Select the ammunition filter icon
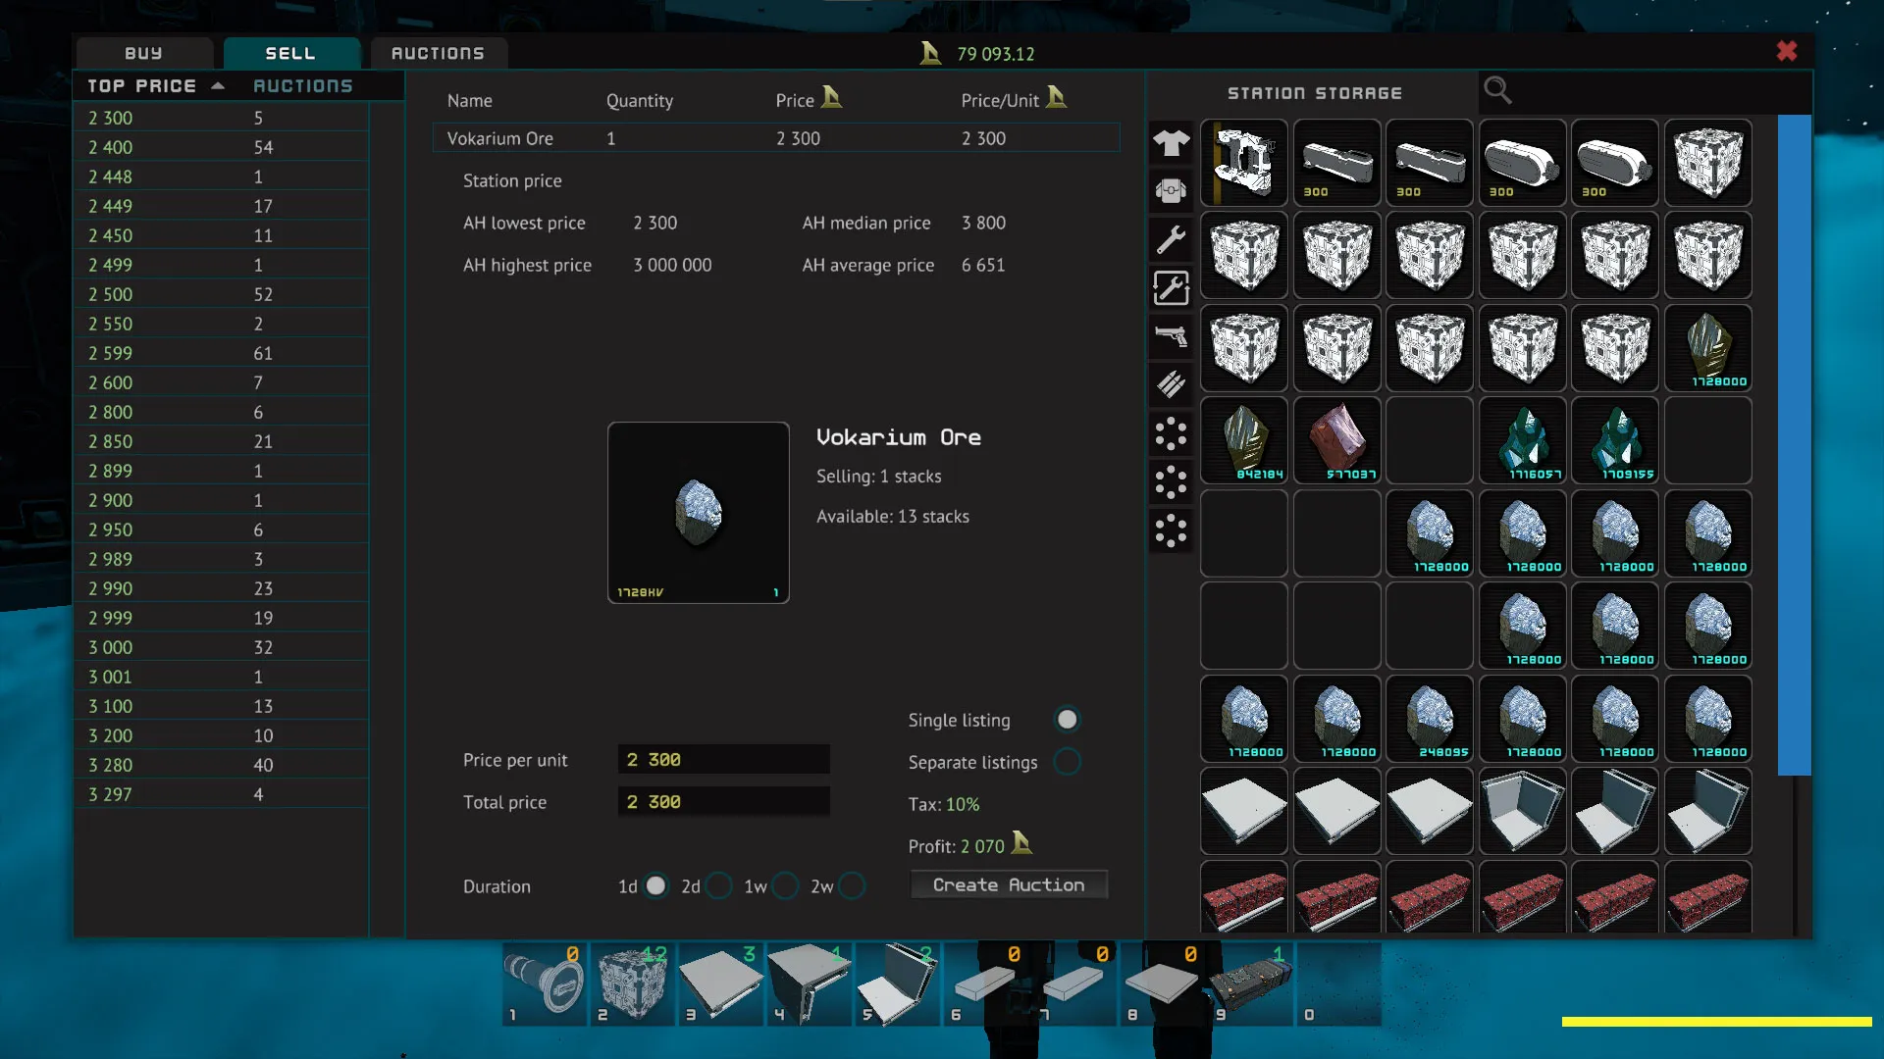This screenshot has height=1059, width=1884. click(1171, 383)
